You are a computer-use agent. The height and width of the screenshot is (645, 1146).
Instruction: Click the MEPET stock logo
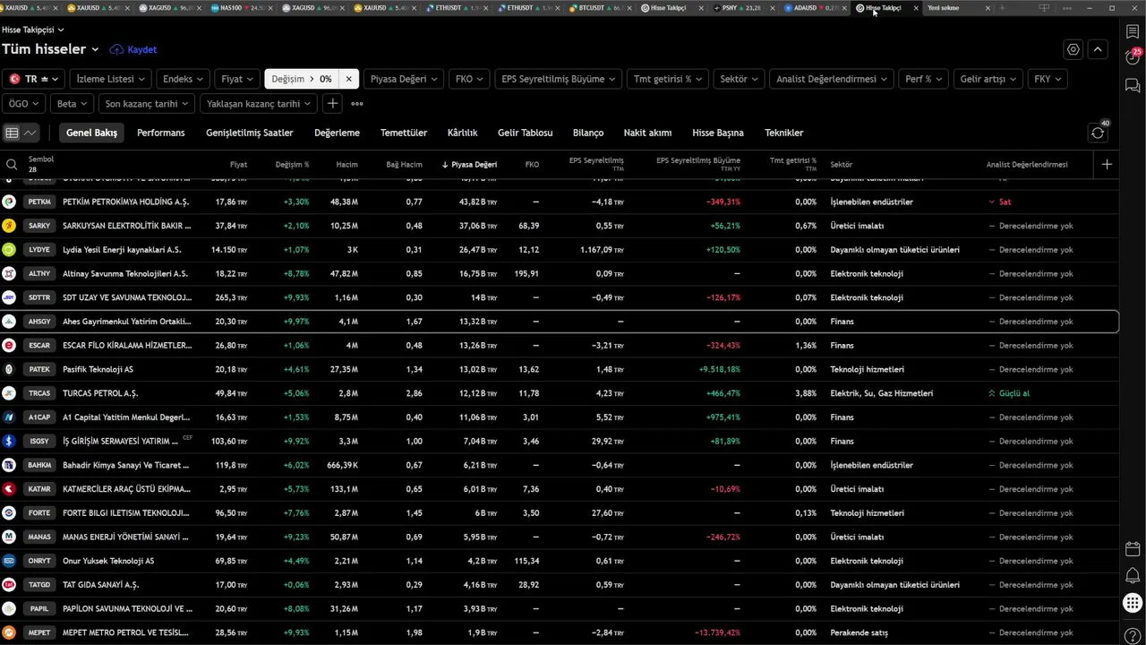point(9,632)
